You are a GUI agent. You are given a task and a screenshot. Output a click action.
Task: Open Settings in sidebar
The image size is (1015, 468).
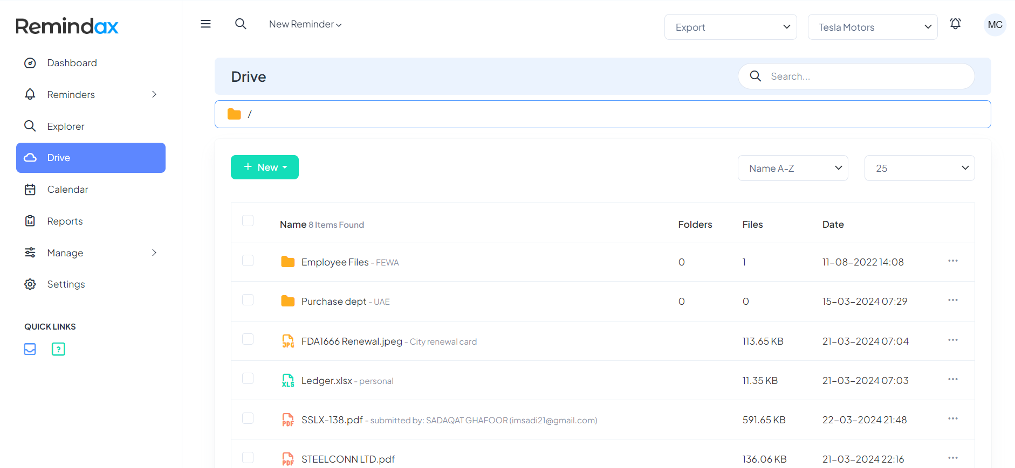pyautogui.click(x=91, y=284)
